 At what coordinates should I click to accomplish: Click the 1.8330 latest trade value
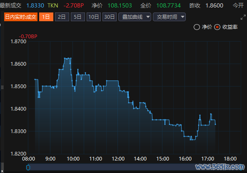pos(35,6)
